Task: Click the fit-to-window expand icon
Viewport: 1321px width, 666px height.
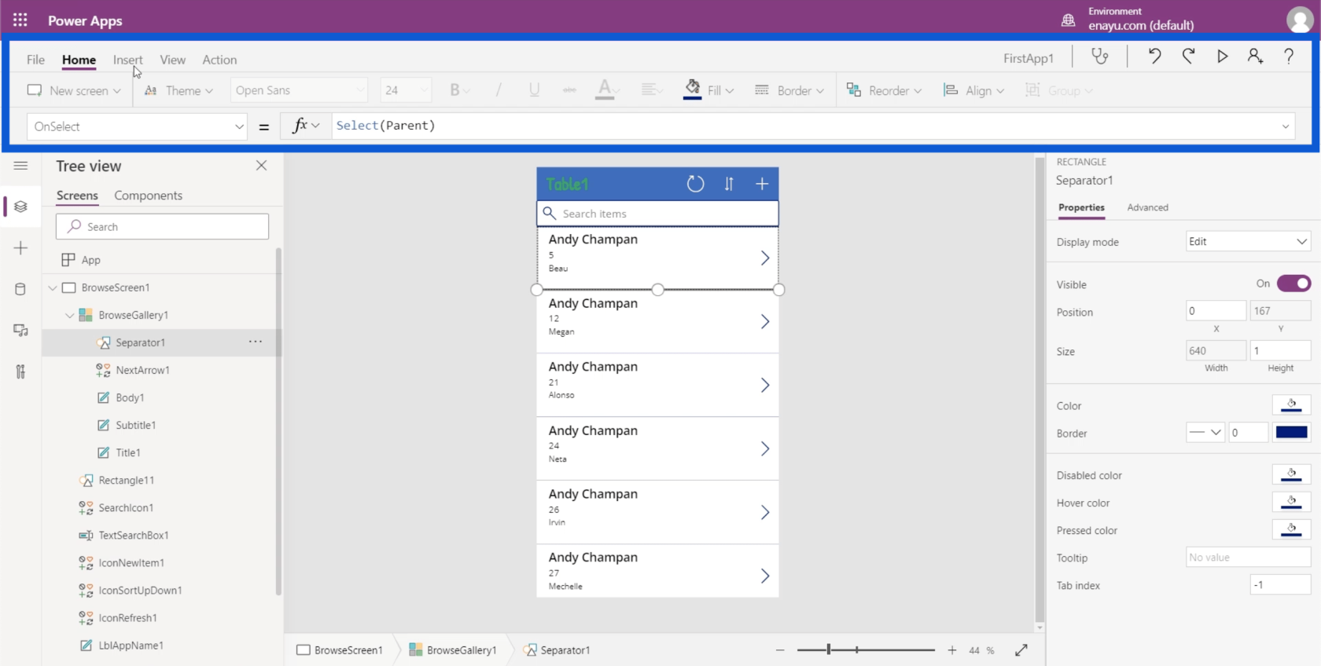Action: click(x=1021, y=650)
